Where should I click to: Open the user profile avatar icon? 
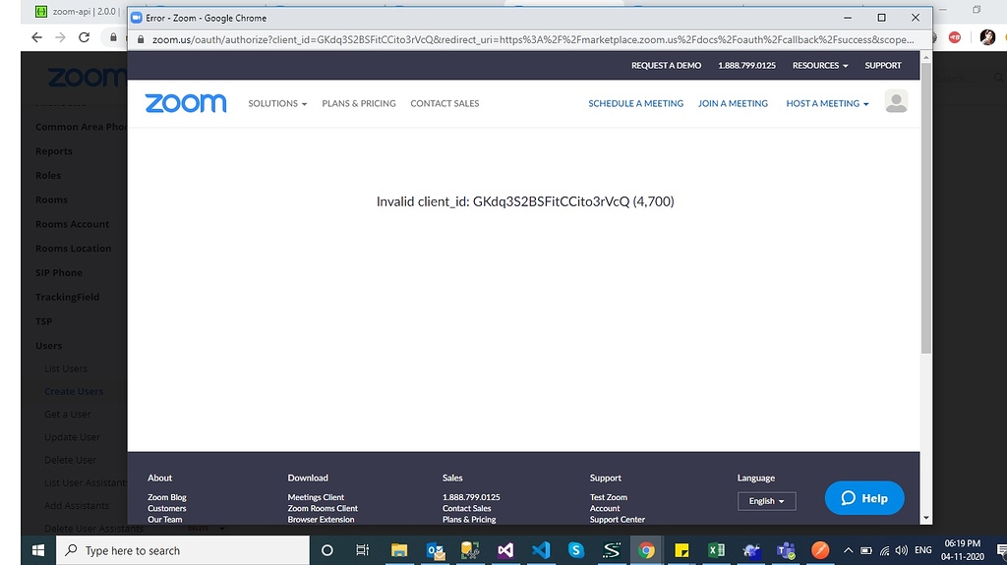[896, 101]
